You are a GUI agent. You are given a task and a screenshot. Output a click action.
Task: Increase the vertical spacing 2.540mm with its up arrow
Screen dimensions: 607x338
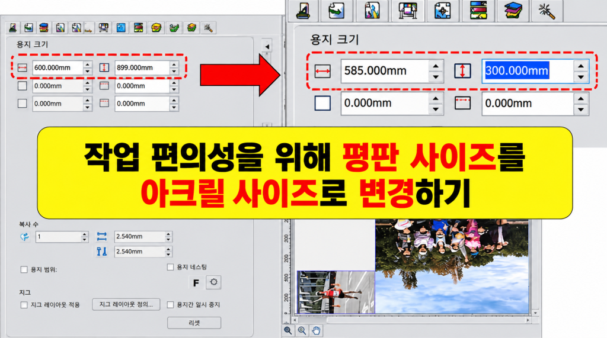click(x=168, y=249)
